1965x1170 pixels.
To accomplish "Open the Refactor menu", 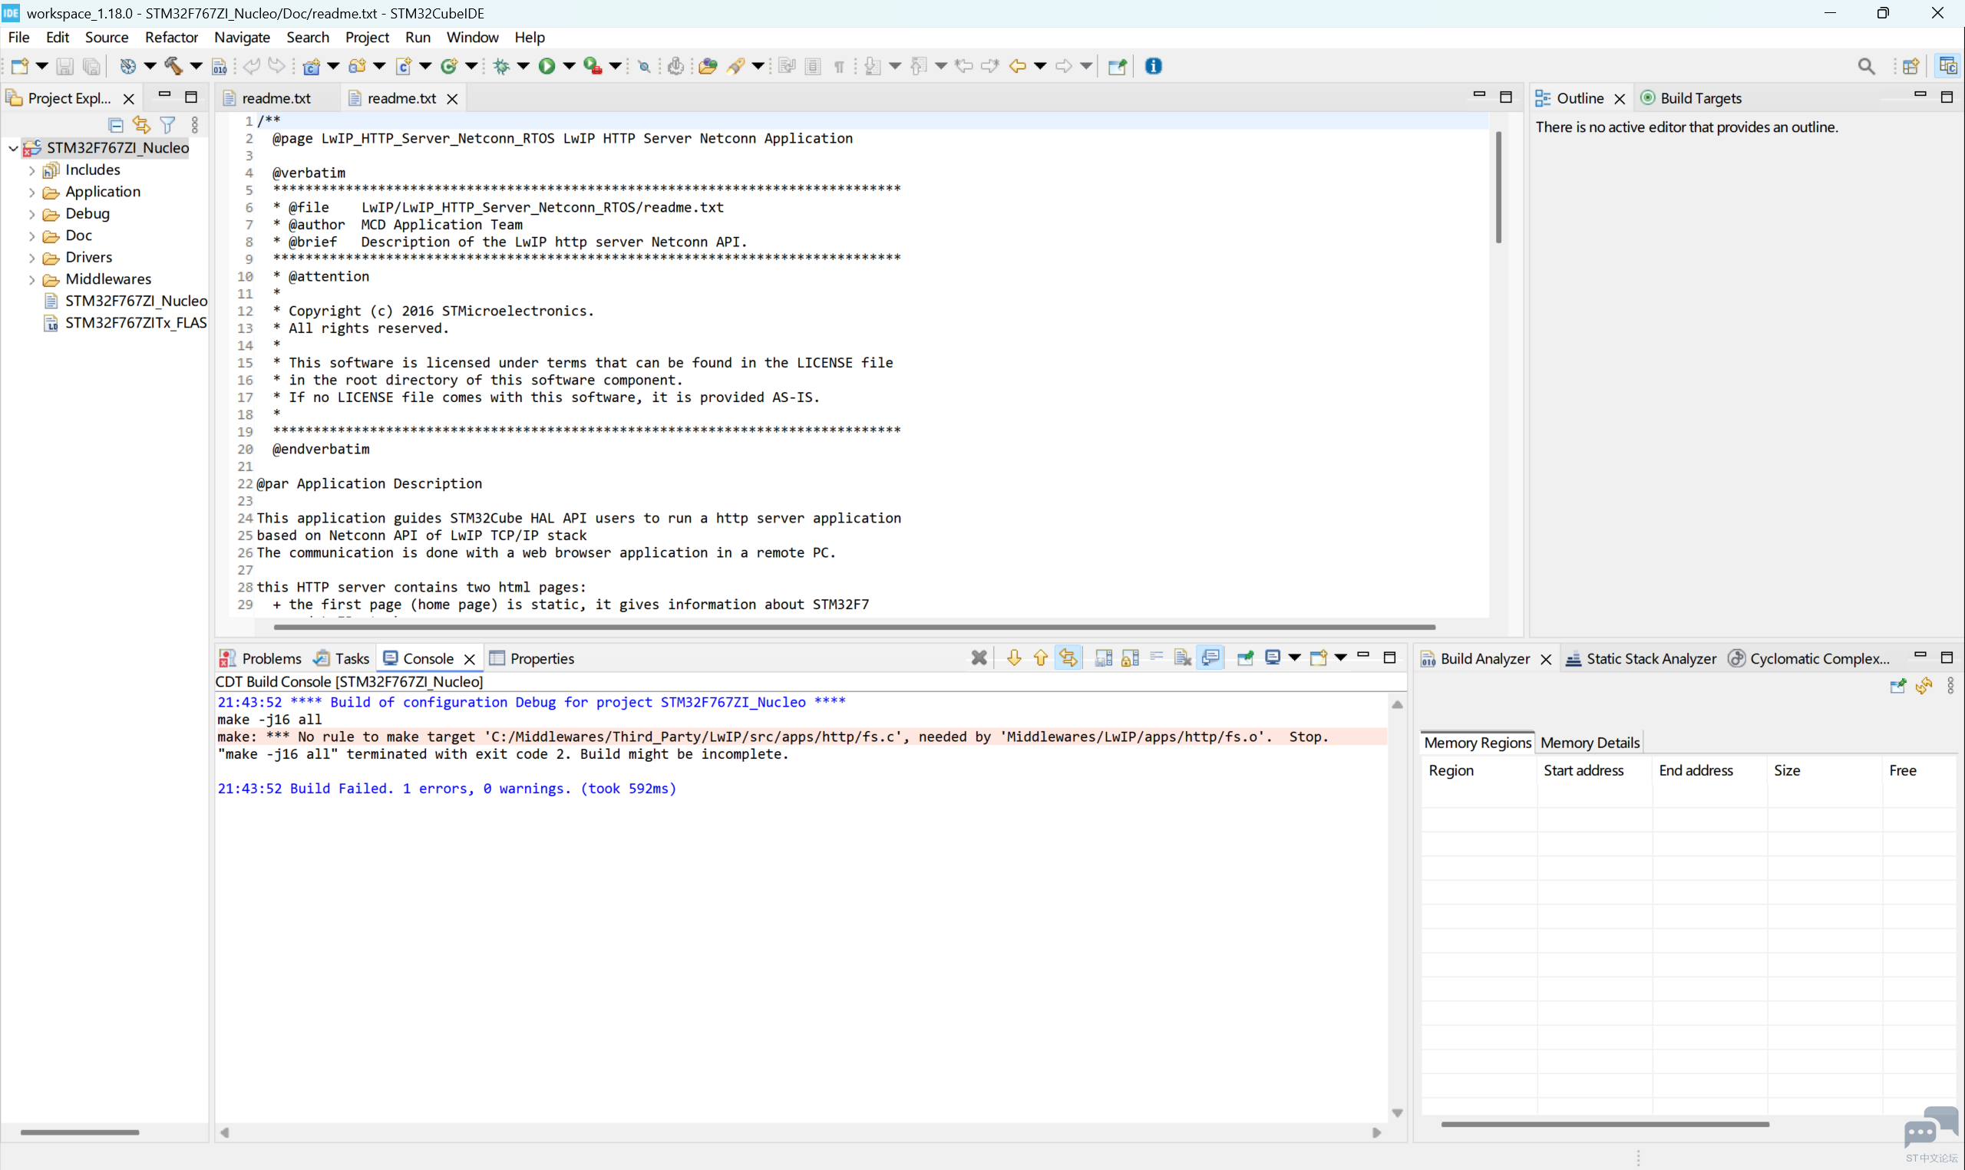I will tap(171, 37).
